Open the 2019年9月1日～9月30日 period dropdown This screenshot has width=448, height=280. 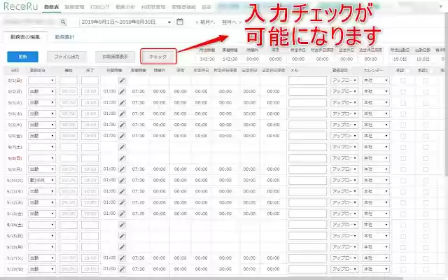126,22
